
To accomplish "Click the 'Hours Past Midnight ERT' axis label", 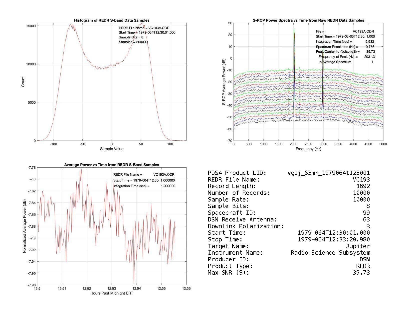I will (112, 293).
